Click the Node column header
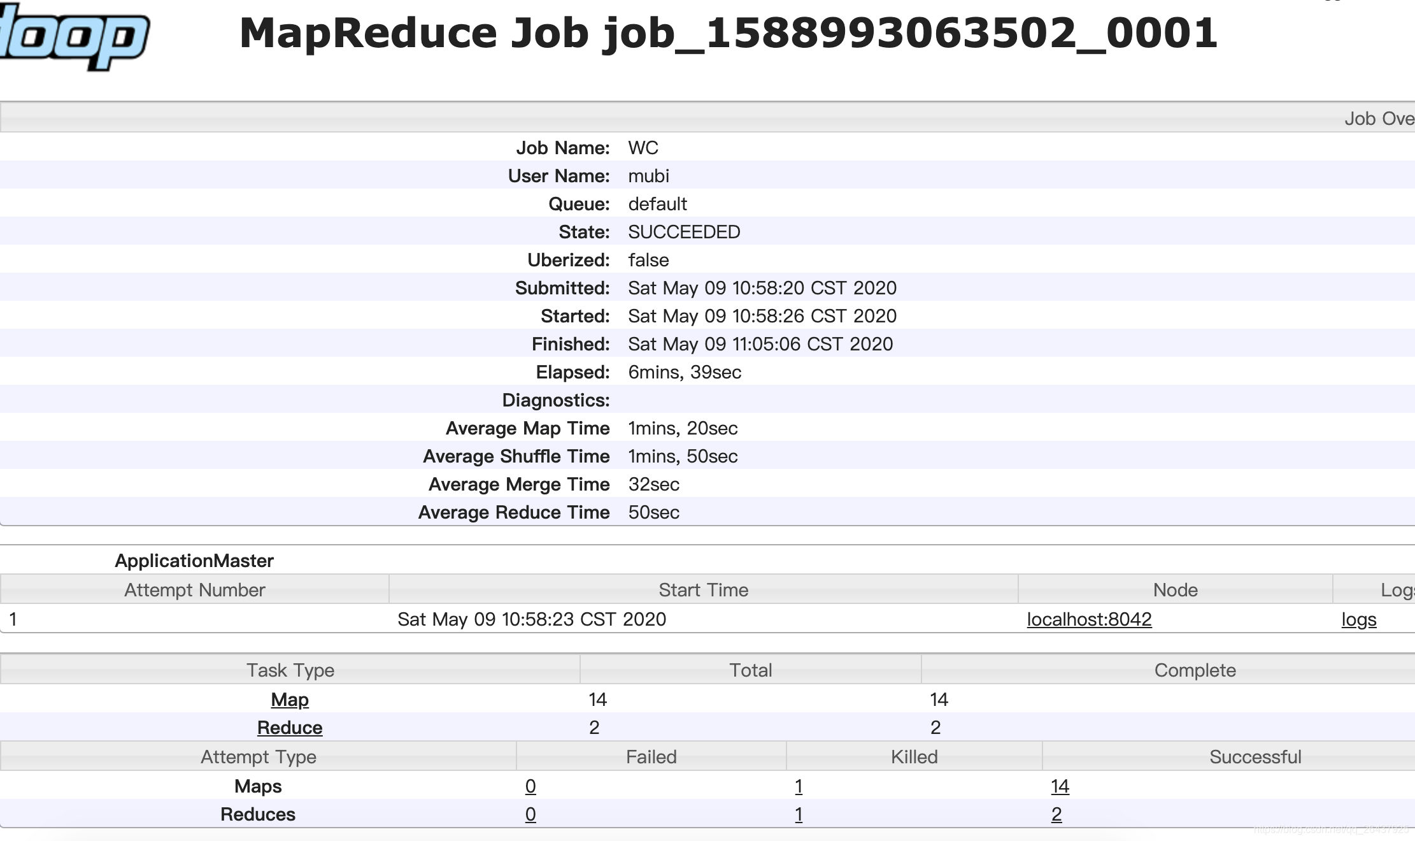Screen dimensions: 1415x841 [1175, 590]
